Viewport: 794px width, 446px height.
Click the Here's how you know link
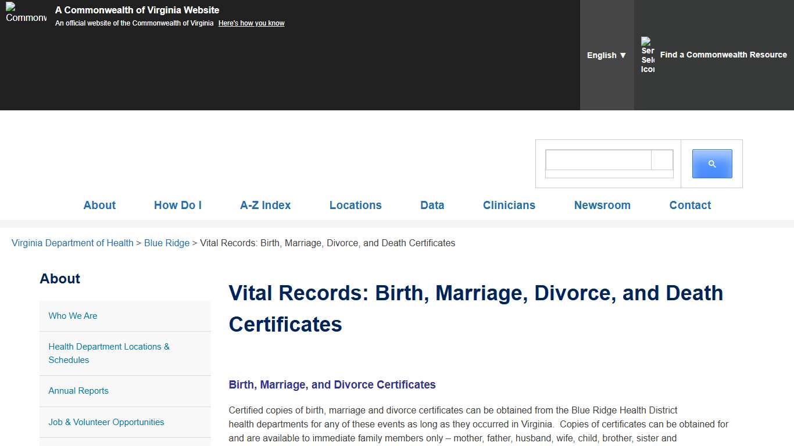251,23
